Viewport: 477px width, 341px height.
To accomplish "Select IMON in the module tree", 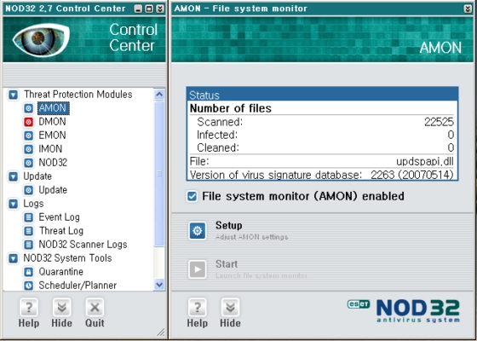I will tap(50, 149).
